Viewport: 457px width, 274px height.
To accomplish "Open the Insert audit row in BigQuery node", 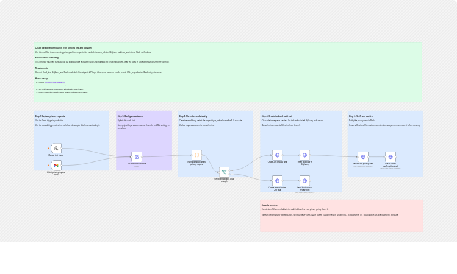I will pyautogui.click(x=304, y=155).
